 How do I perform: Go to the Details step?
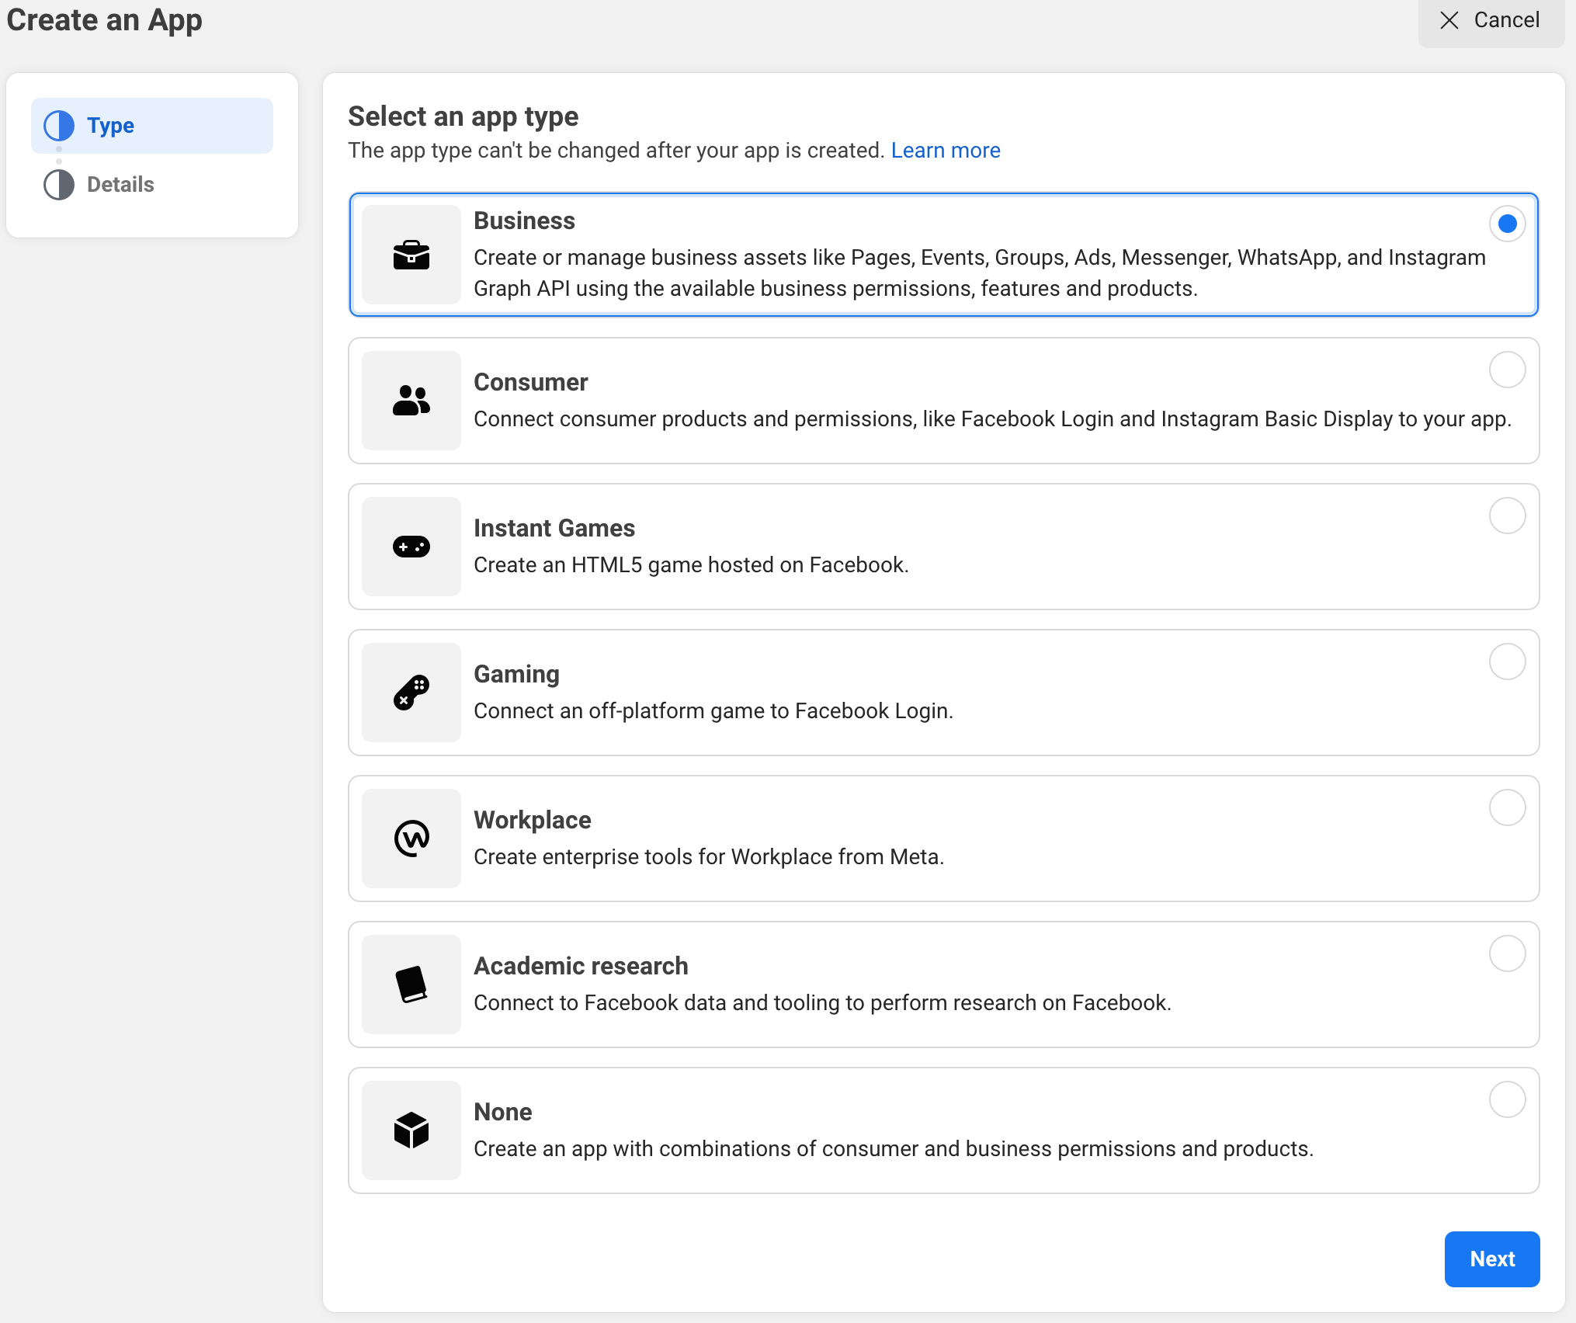click(x=120, y=185)
